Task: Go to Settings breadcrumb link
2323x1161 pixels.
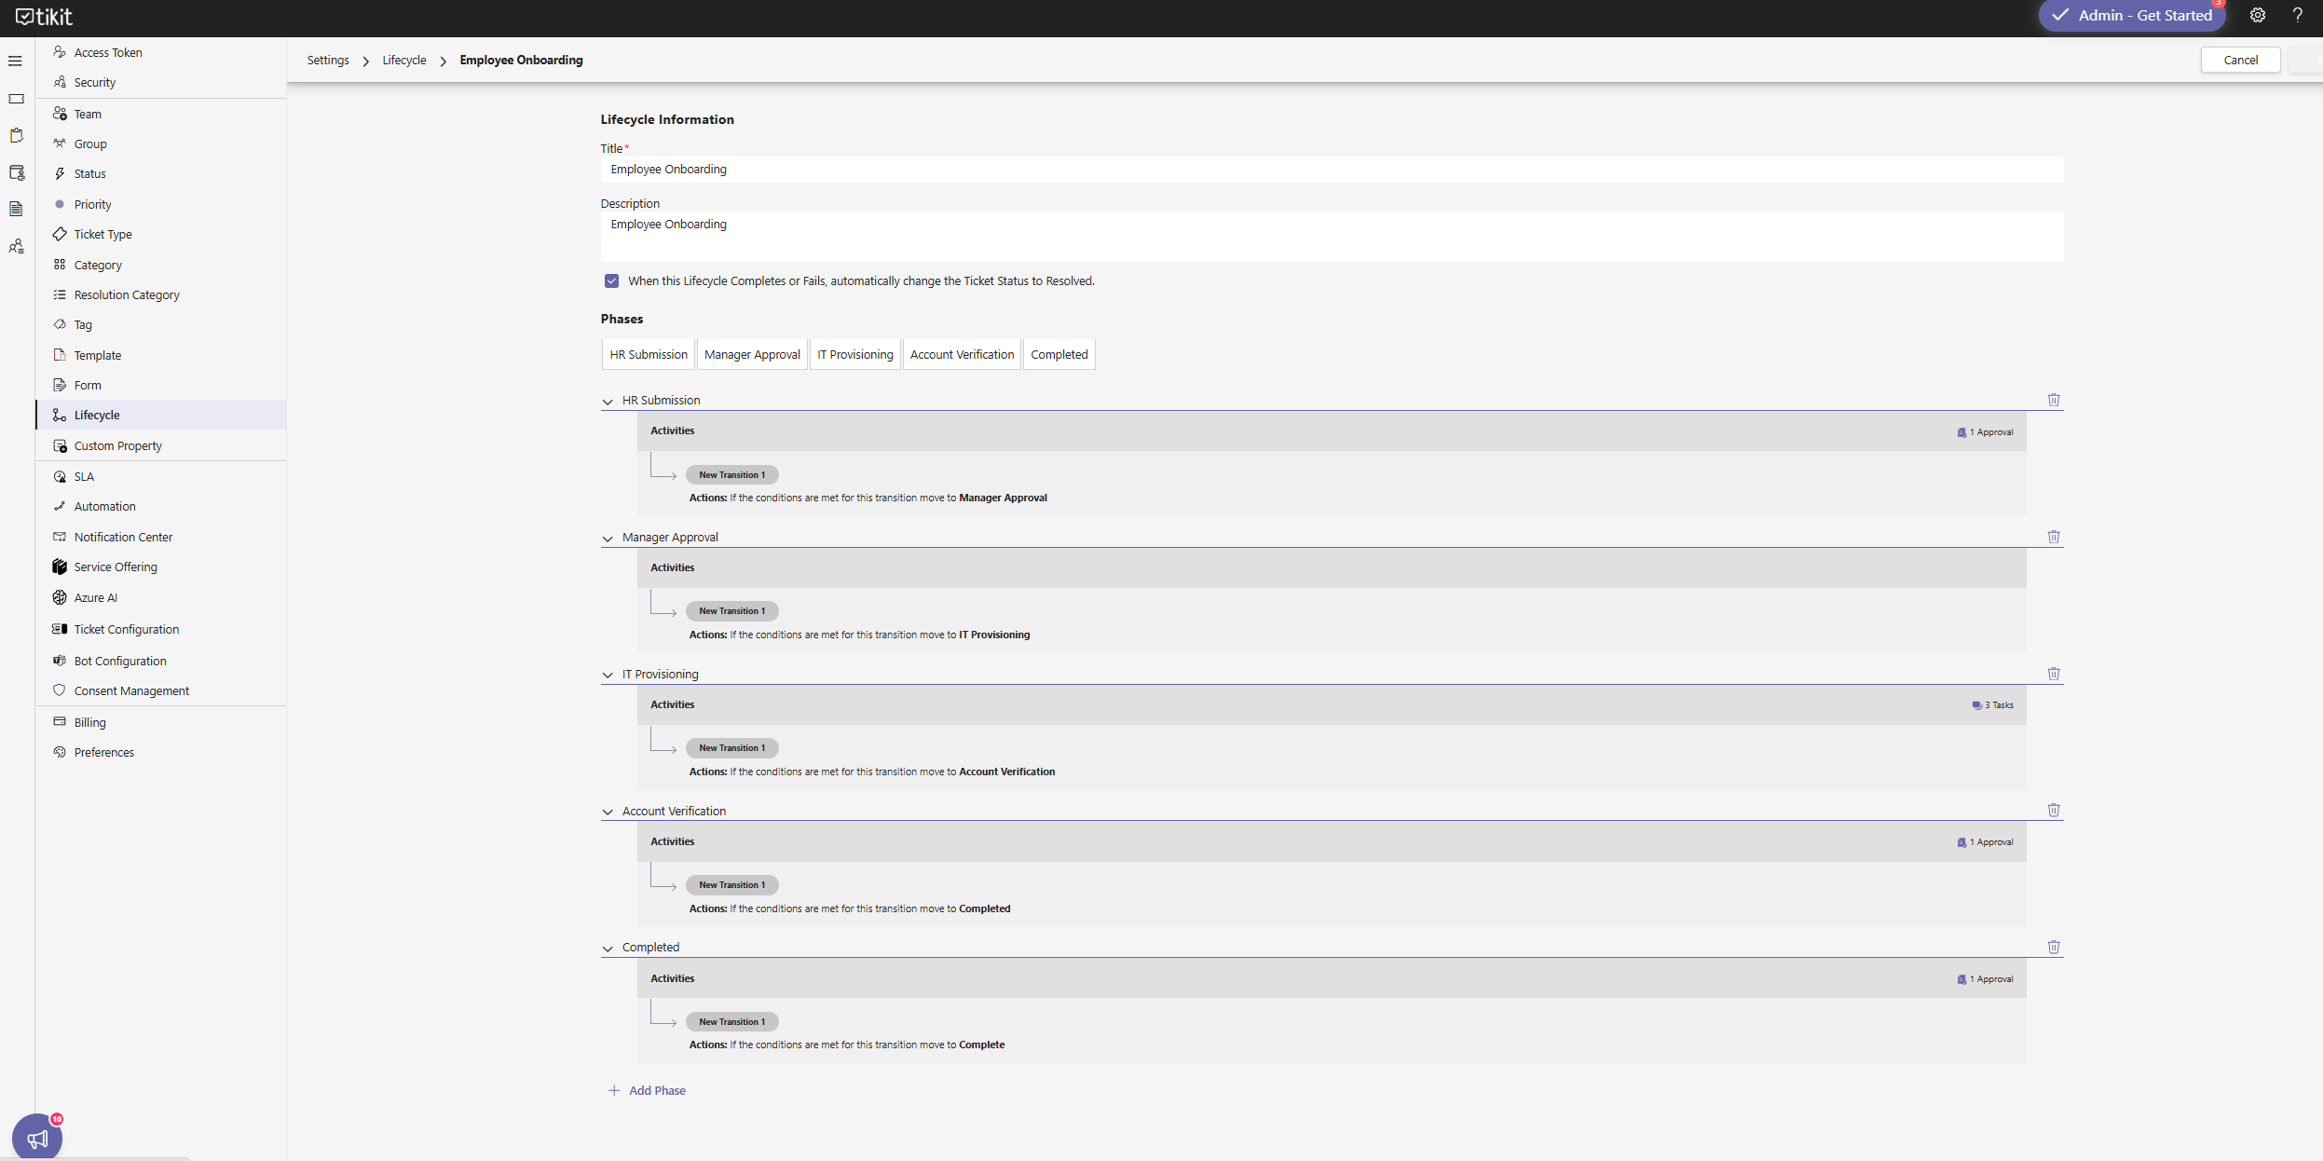Action: (328, 60)
